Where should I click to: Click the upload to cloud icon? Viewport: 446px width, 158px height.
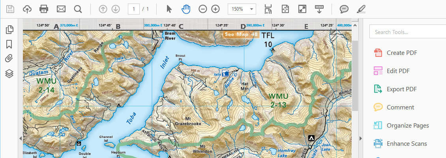click(x=27, y=9)
